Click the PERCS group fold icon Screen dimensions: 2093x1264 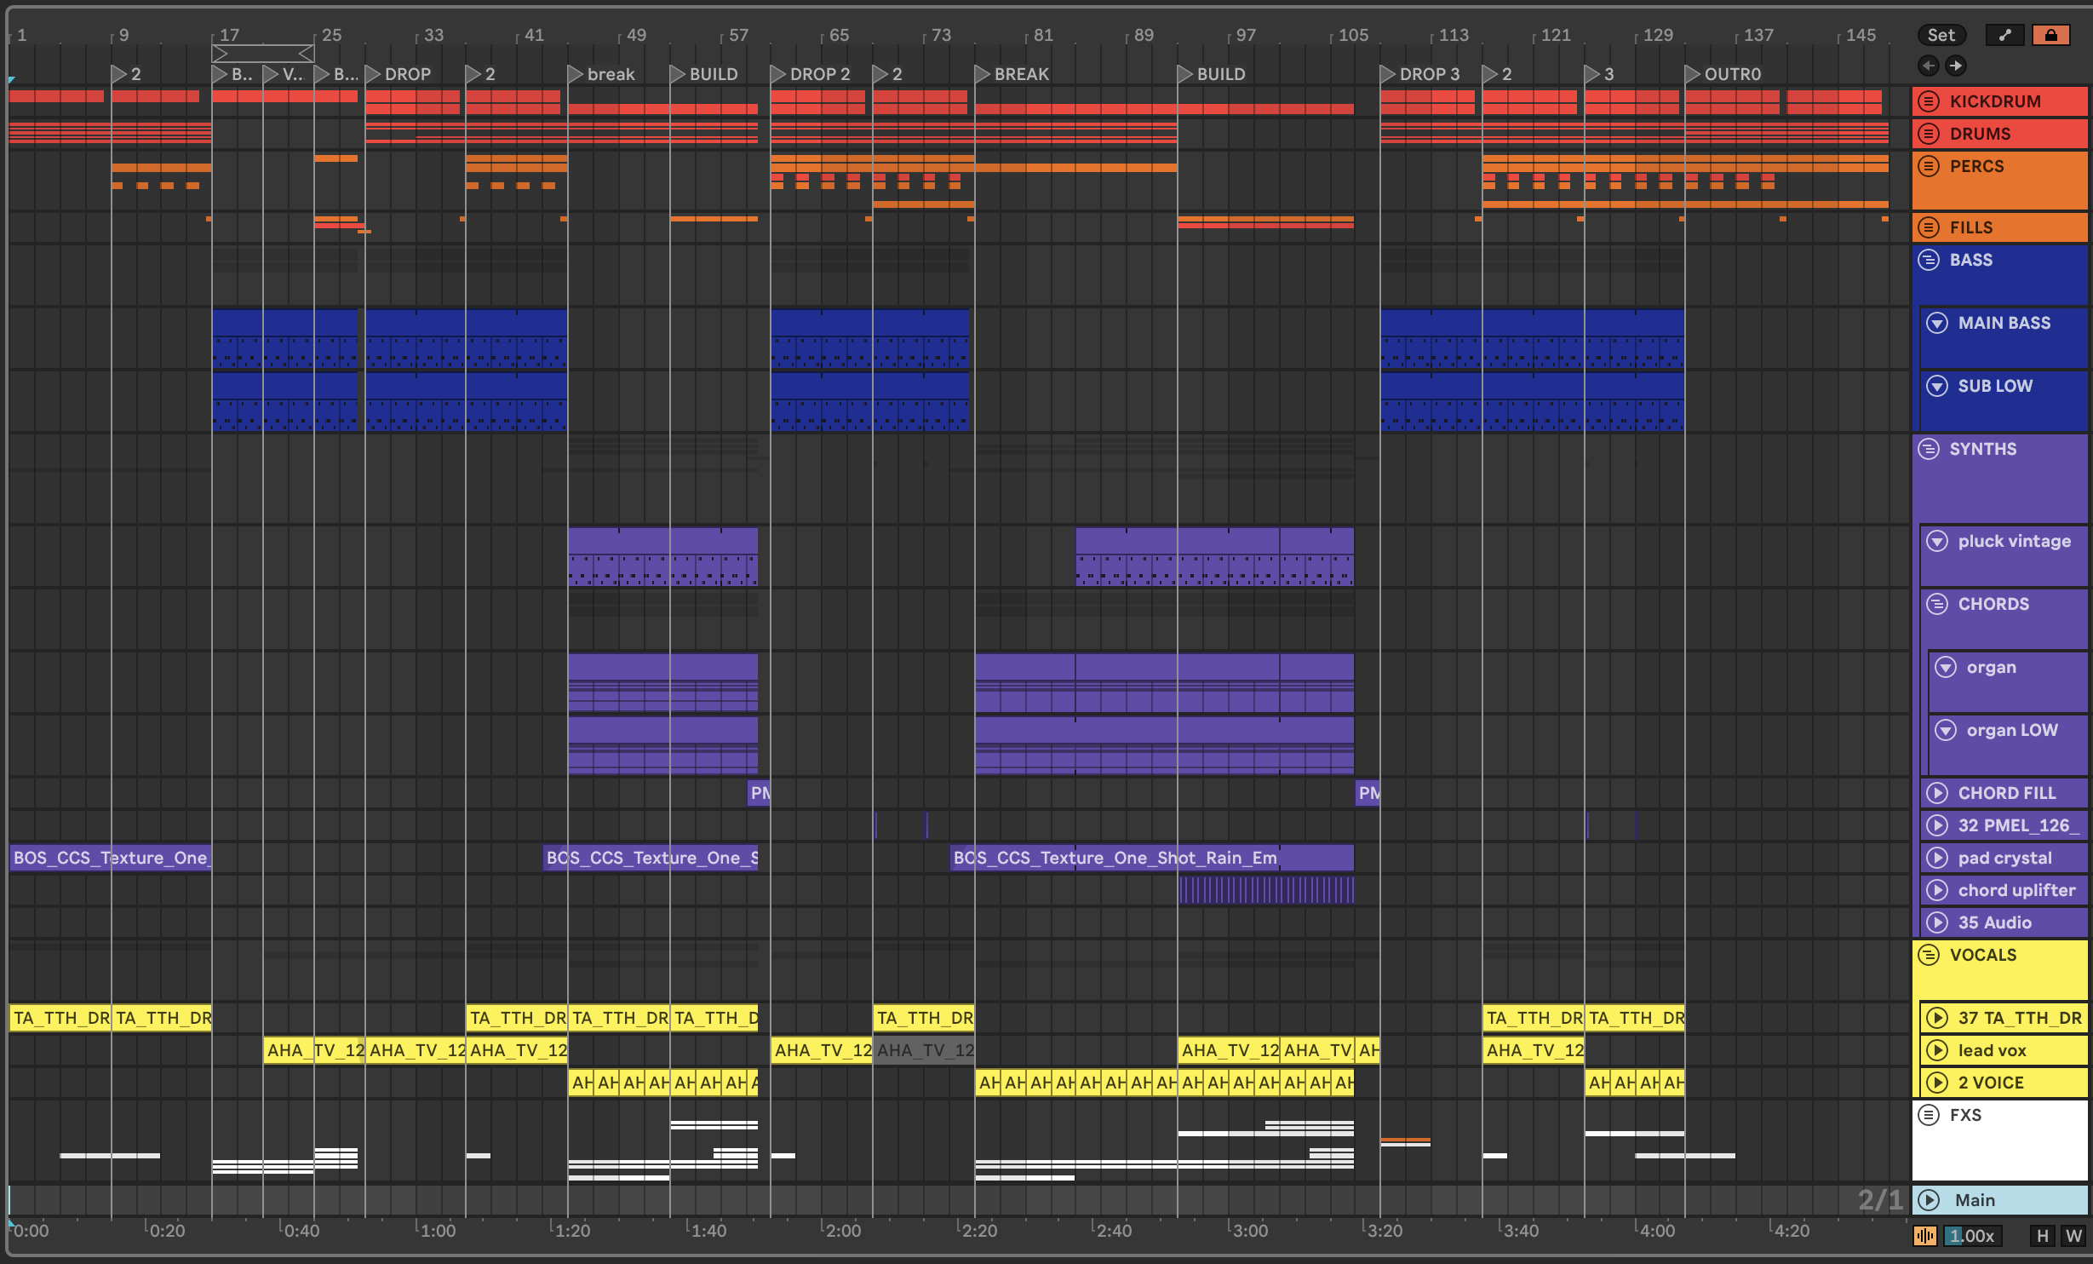point(1930,166)
